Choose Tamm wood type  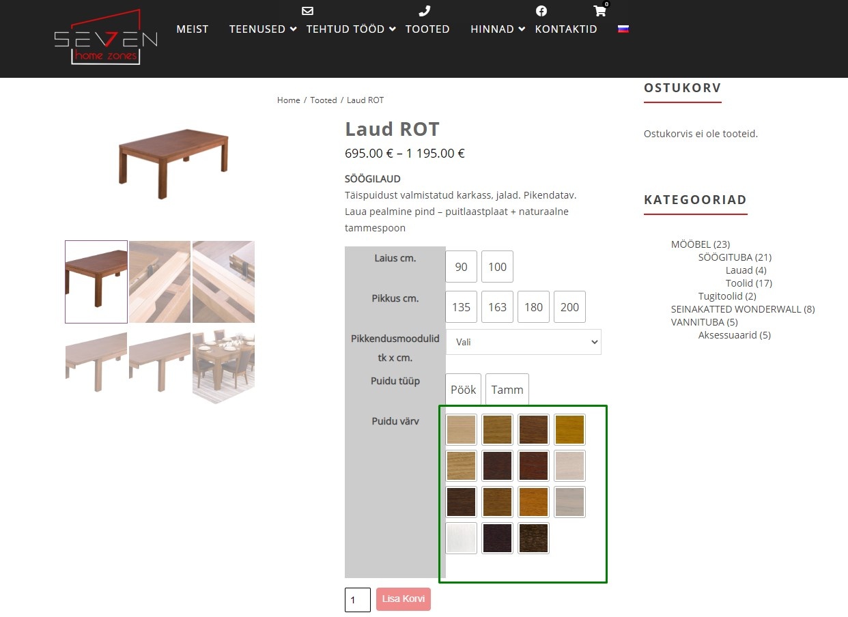tap(507, 390)
